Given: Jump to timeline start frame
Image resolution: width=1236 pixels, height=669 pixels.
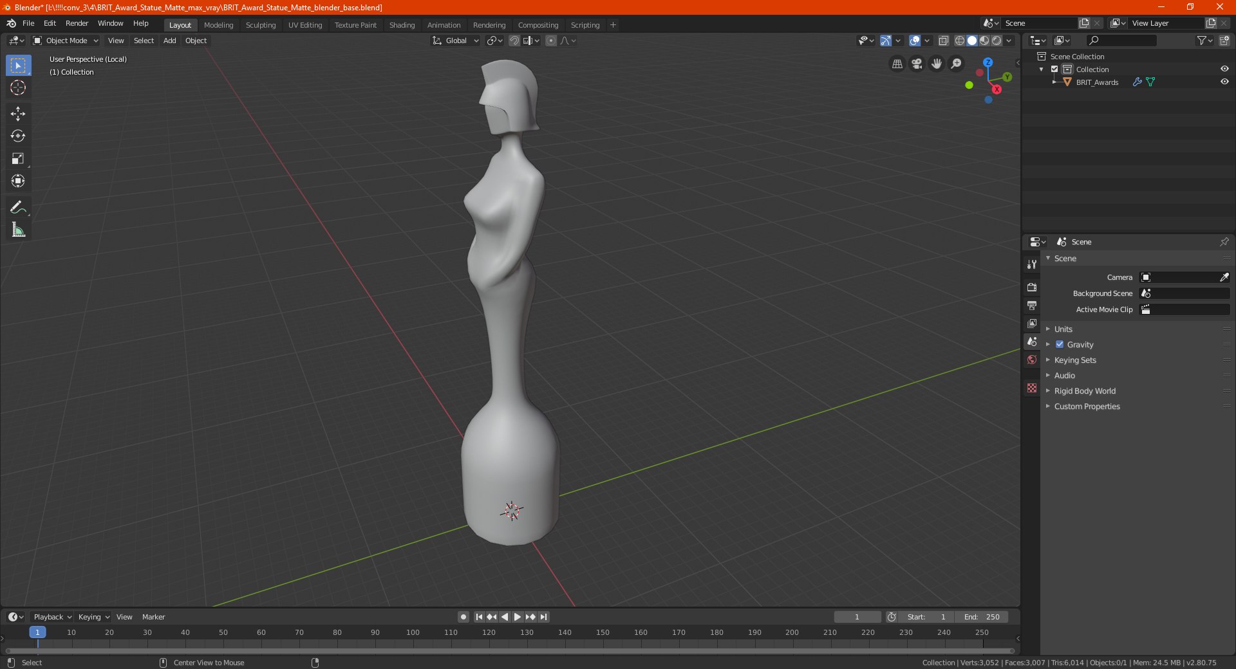Looking at the screenshot, I should [479, 617].
